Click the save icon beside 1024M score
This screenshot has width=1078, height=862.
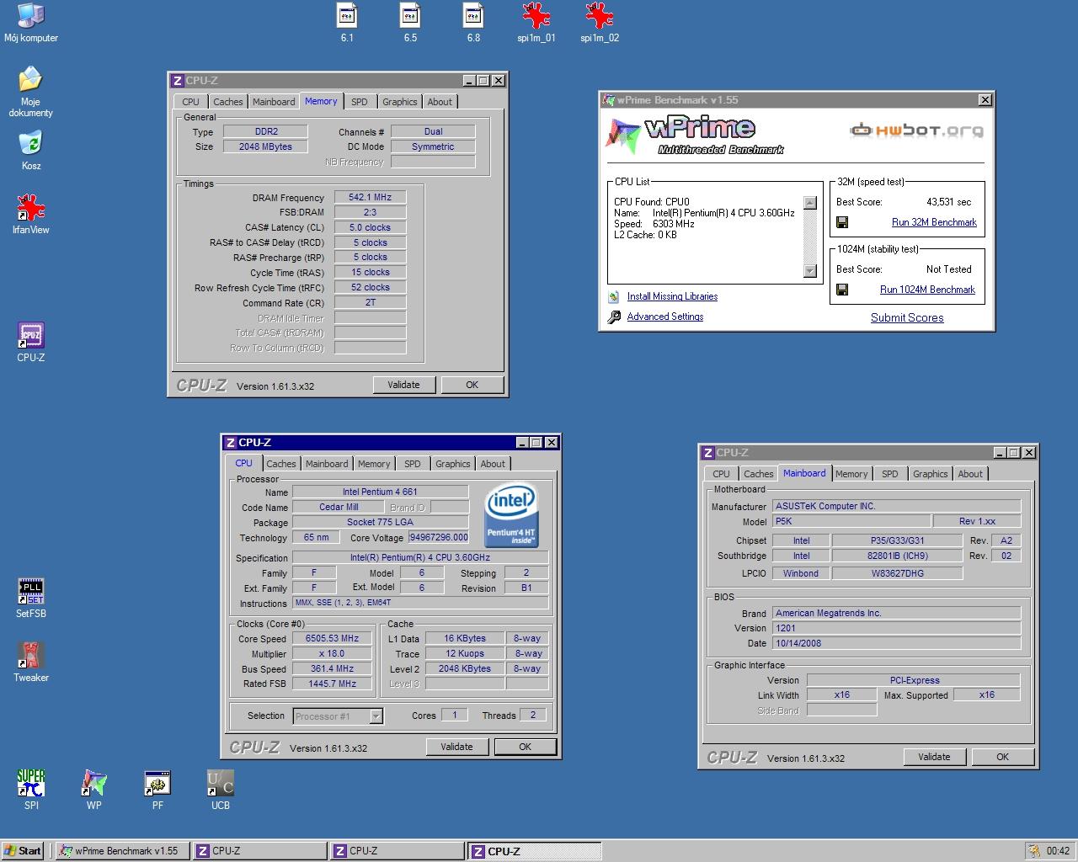click(842, 290)
